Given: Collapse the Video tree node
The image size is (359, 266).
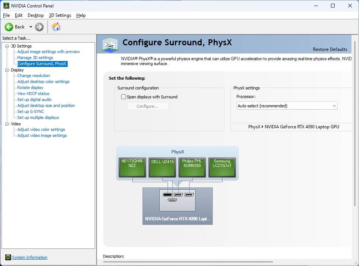Looking at the screenshot, I should [7, 124].
